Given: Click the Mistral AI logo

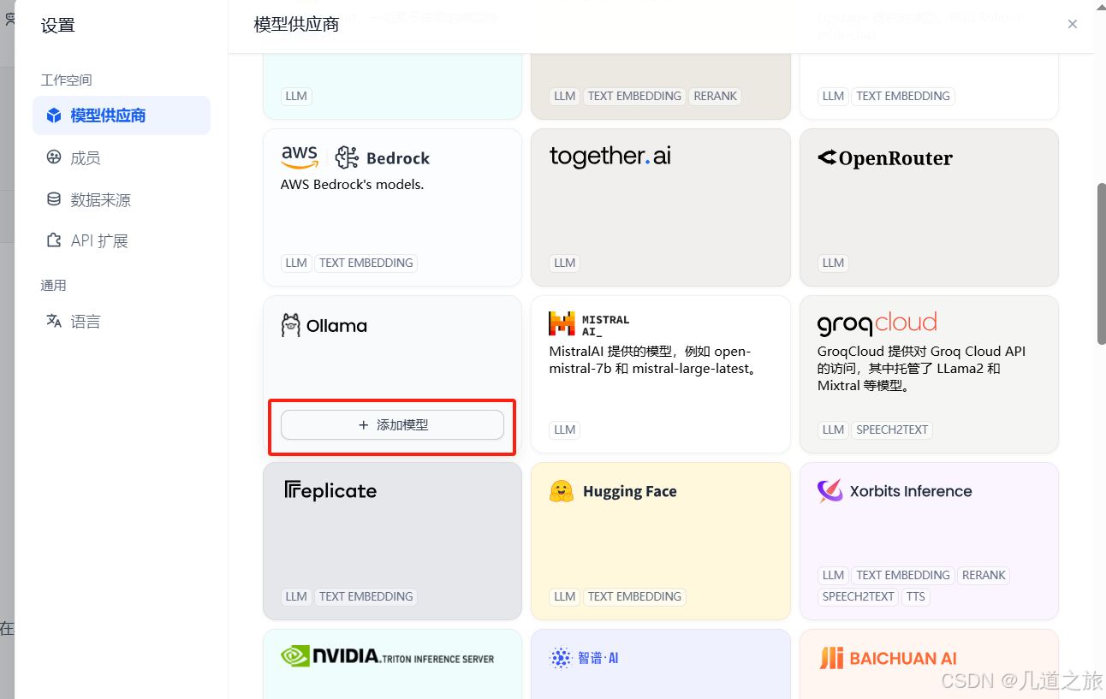Looking at the screenshot, I should (589, 324).
